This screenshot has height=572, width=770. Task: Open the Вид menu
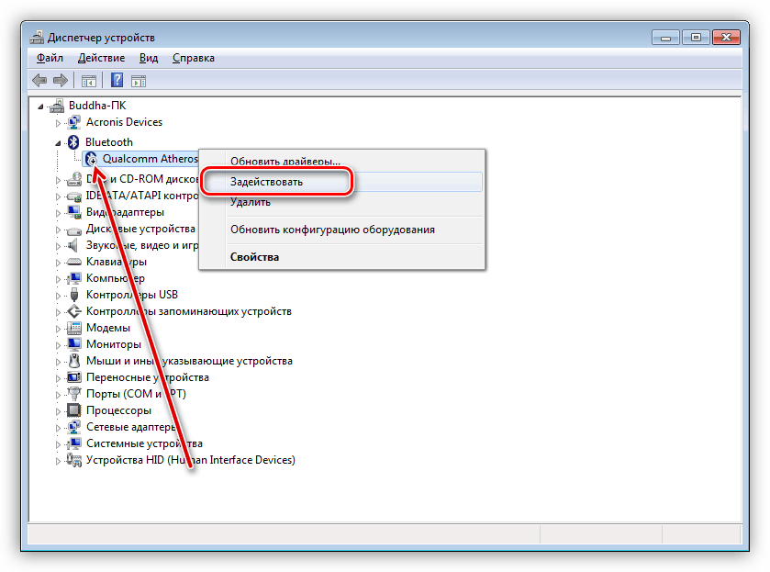[149, 58]
